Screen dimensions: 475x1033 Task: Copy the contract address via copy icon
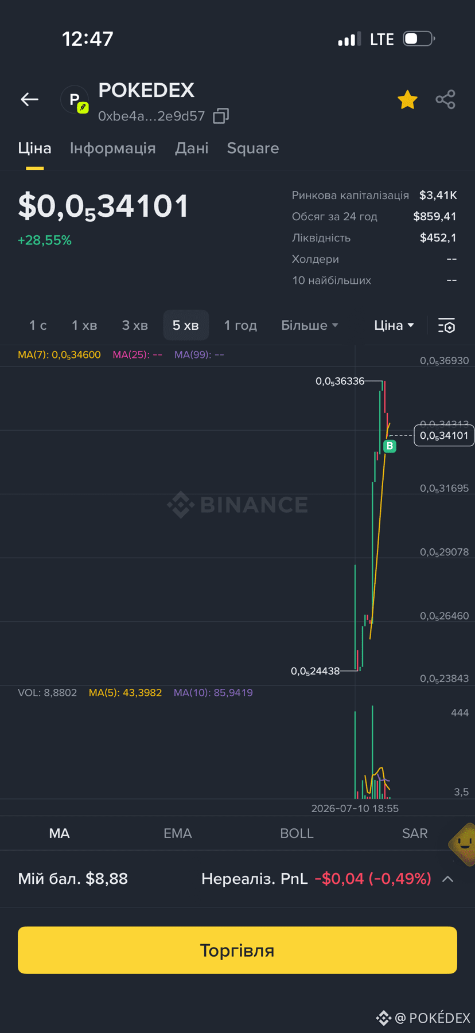(x=221, y=116)
